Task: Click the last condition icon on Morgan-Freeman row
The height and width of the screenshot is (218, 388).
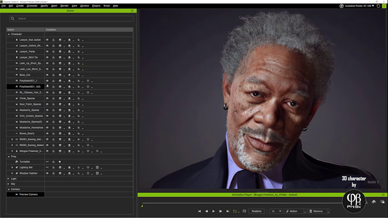Action: tap(97, 151)
